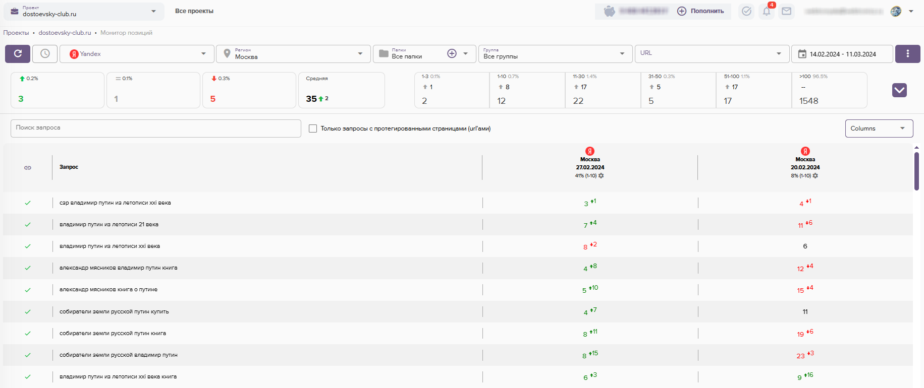Open the mail envelope icon
924x388 pixels.
[x=786, y=11]
